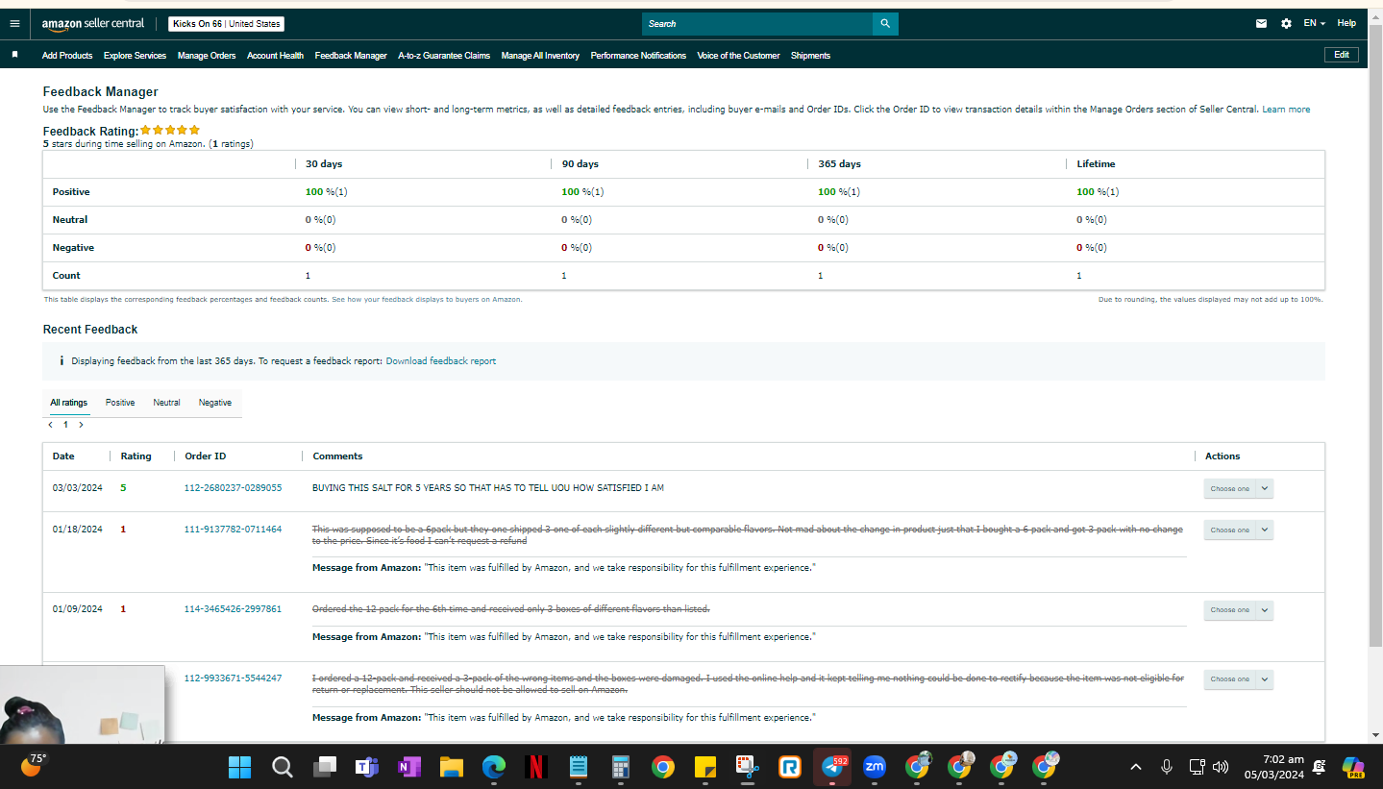Open Explore Services menu item
This screenshot has width=1383, height=789.
coord(135,56)
